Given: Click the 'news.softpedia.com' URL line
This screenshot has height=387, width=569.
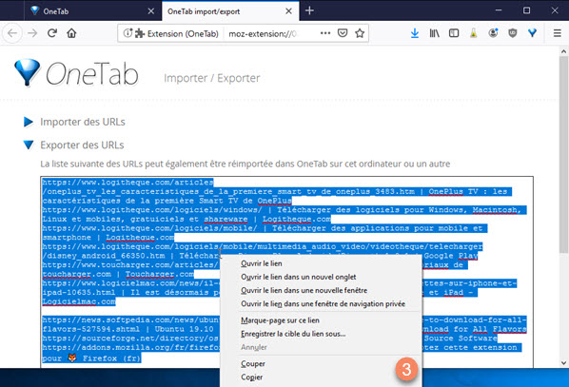Looking at the screenshot, I should coord(131,319).
